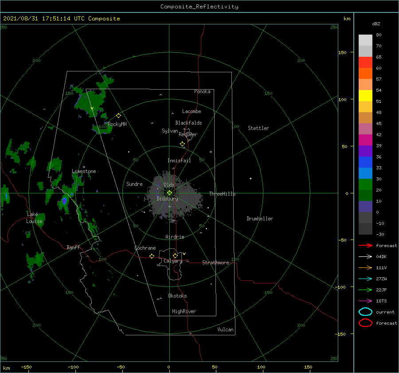Click the Cochrane label
This screenshot has height=373, width=399.
[x=145, y=248]
